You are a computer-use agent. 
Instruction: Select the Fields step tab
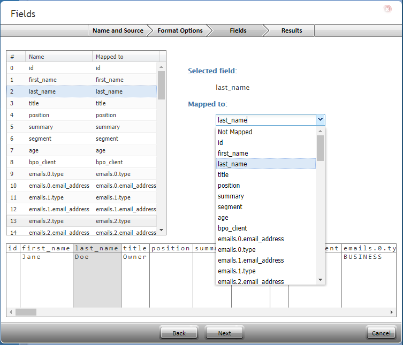[x=238, y=30]
